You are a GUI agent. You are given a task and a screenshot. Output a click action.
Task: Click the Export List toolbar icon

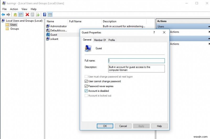pos(38,15)
